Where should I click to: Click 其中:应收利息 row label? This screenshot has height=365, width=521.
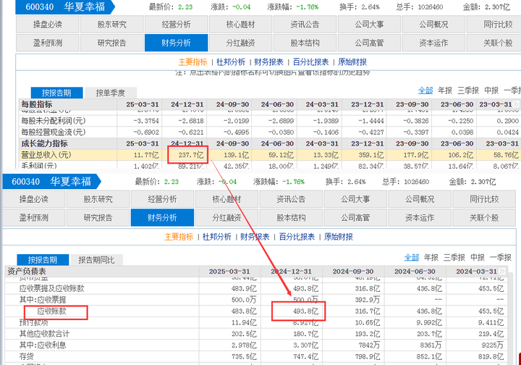[43, 345]
